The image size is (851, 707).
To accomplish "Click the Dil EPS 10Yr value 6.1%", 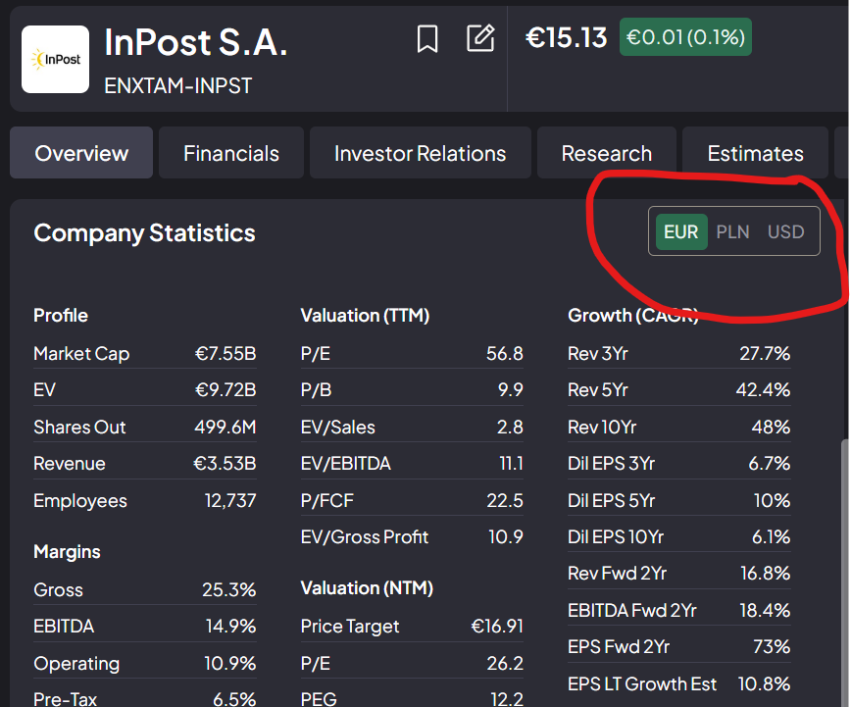I will point(771,536).
